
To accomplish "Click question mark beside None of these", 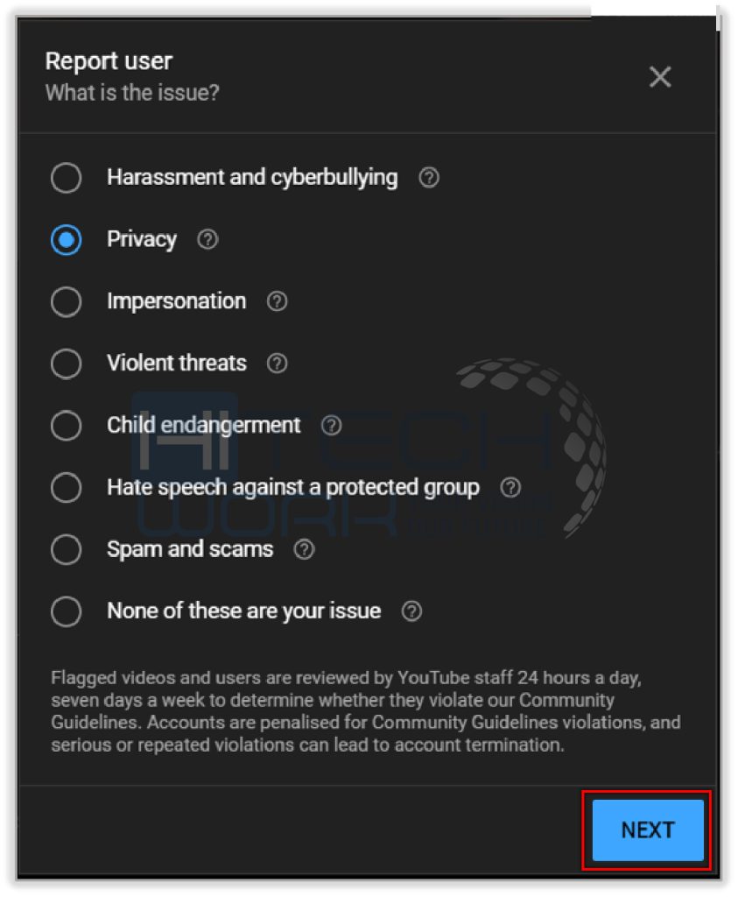I will [x=411, y=611].
